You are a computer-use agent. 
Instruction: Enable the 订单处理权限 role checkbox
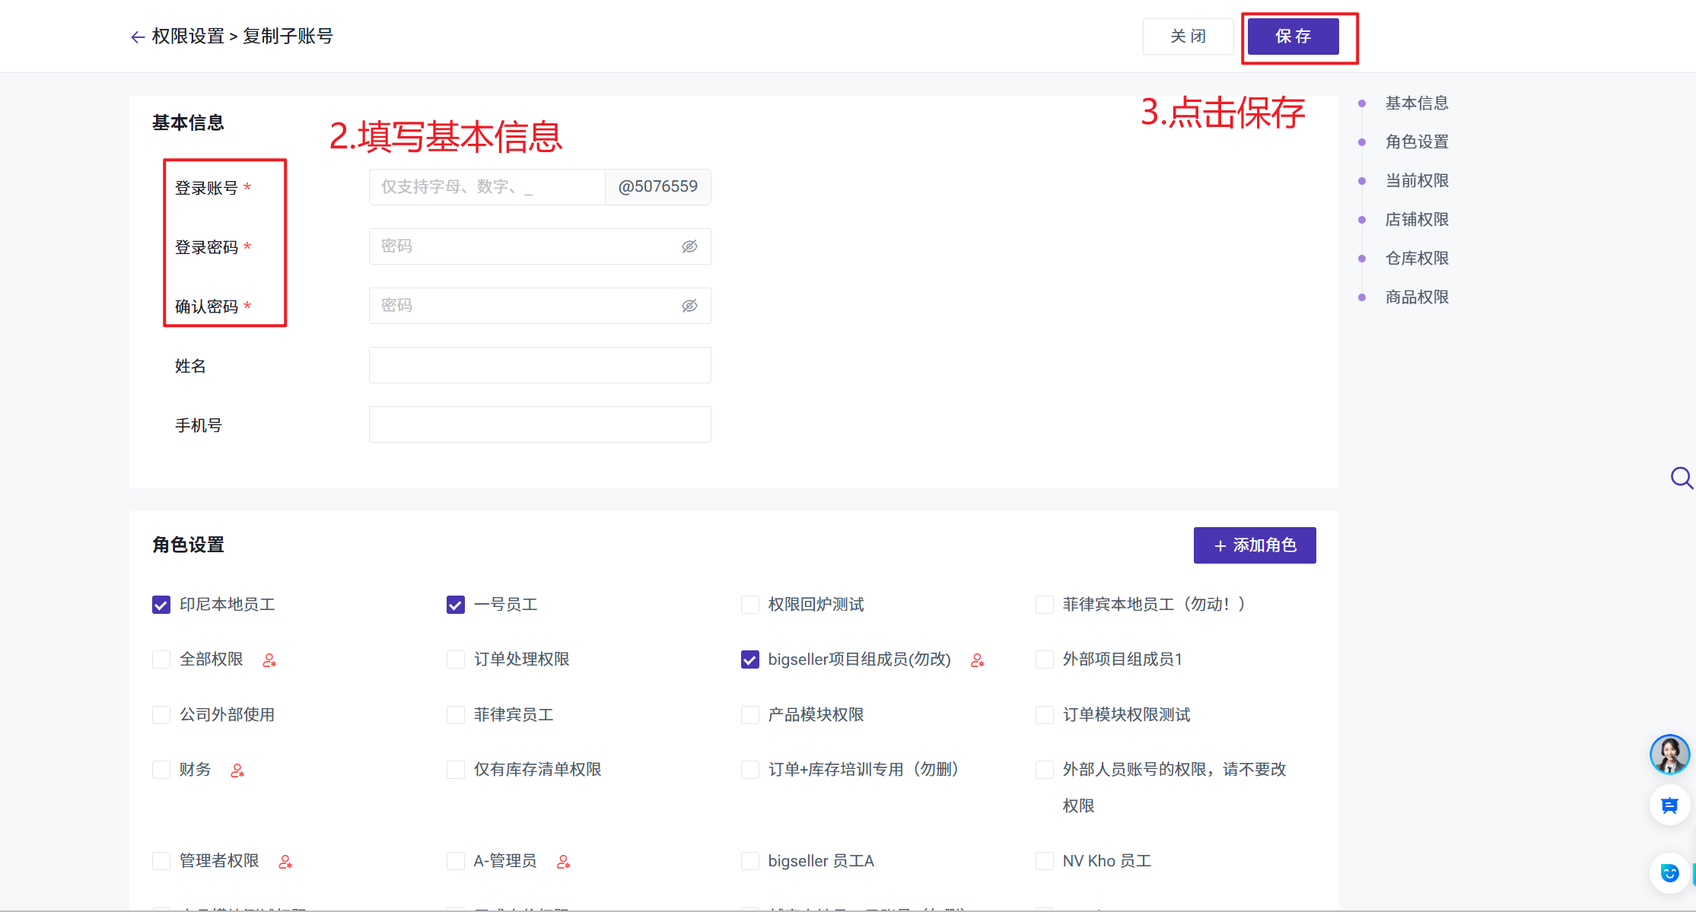[x=456, y=659]
